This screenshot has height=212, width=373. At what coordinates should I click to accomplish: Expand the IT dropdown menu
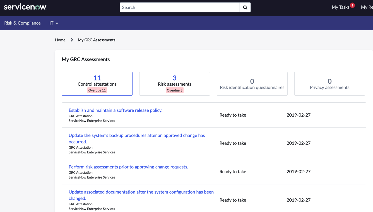coord(54,23)
